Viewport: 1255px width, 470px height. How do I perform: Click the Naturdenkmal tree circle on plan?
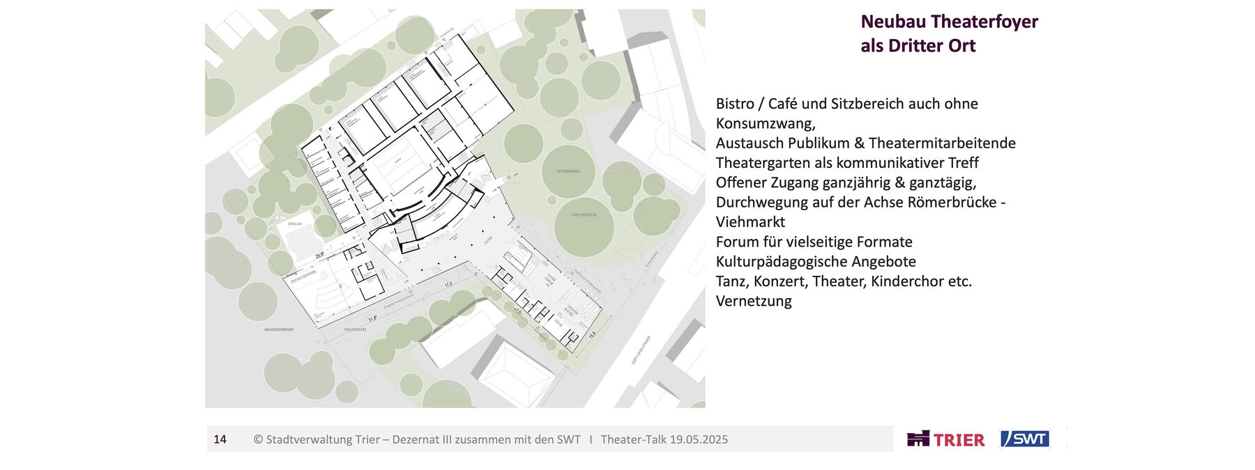pyautogui.click(x=568, y=171)
